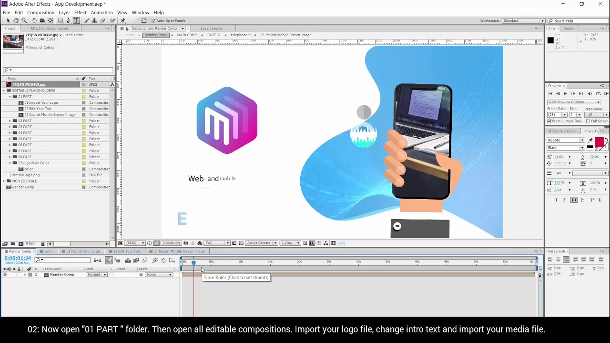Select the Pen tool
This screenshot has width=610, height=343.
click(x=68, y=20)
